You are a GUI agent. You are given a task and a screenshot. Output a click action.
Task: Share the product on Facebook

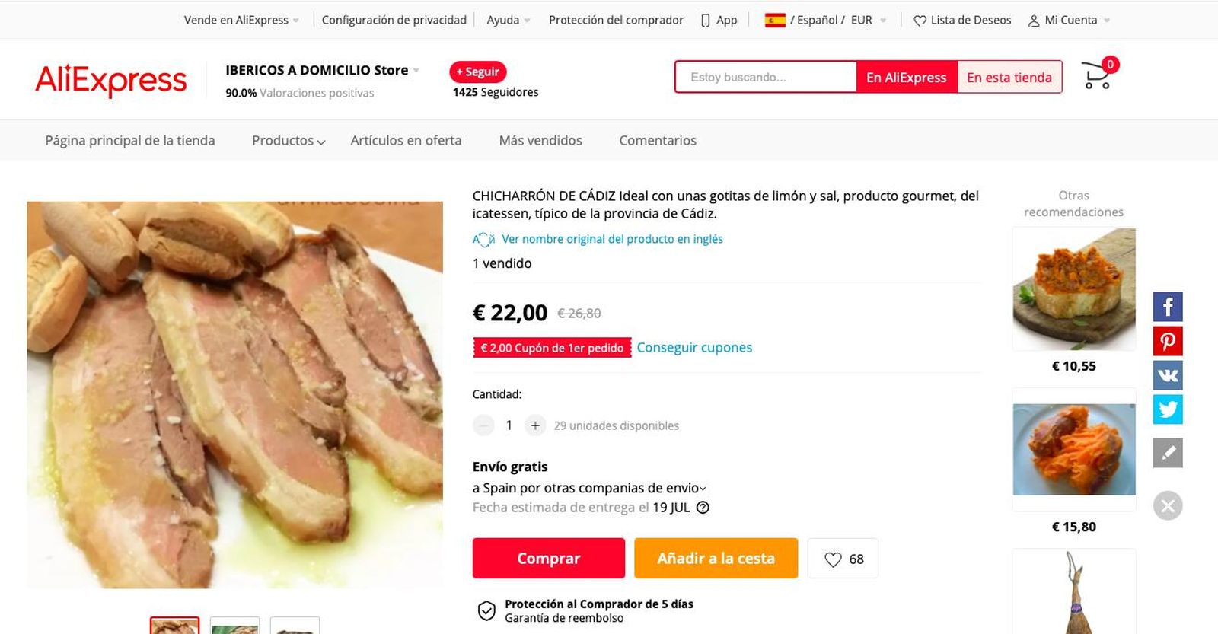coord(1167,307)
